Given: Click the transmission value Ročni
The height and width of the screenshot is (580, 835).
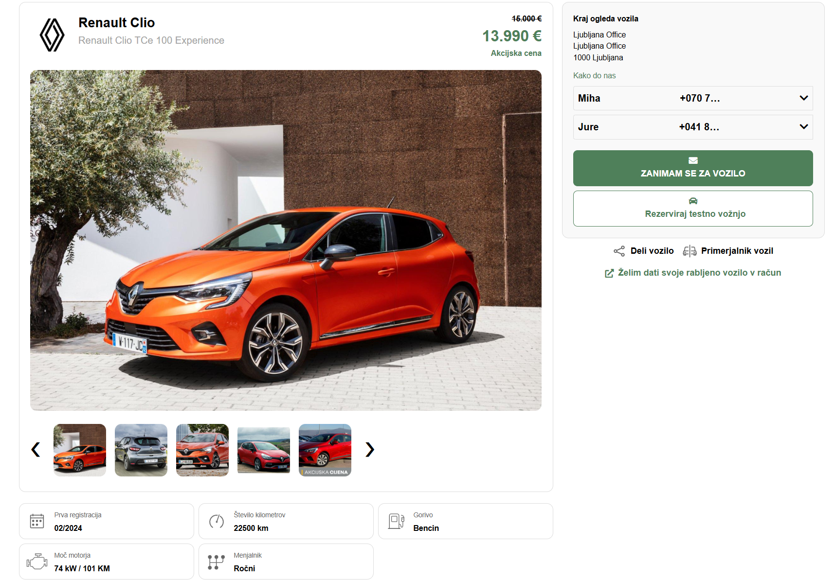Looking at the screenshot, I should [x=244, y=568].
